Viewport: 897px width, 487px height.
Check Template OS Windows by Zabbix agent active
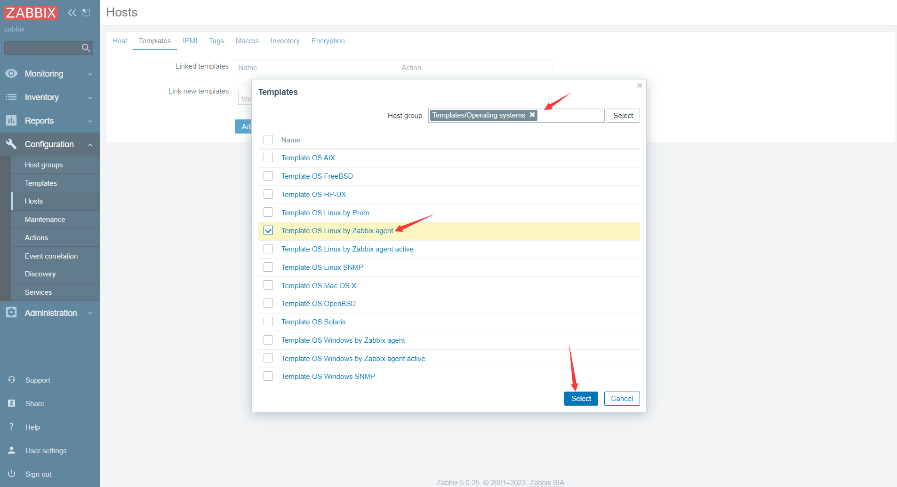[x=268, y=358]
